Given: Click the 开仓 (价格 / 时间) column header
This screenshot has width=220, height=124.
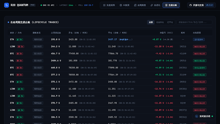Looking at the screenshot, I should pyautogui.click(x=78, y=33).
